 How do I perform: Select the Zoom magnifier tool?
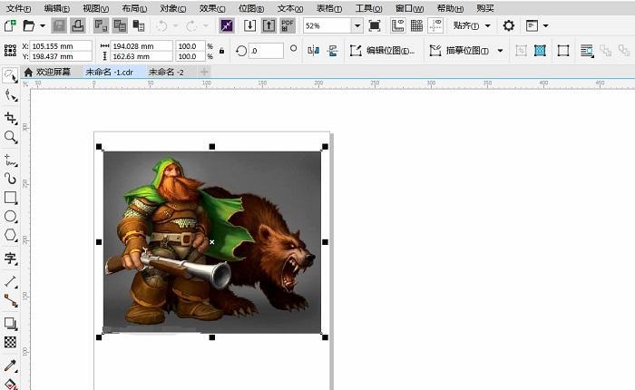tap(10, 137)
